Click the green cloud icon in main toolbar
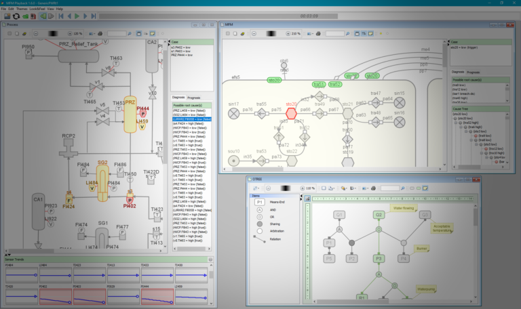 (x=25, y=16)
